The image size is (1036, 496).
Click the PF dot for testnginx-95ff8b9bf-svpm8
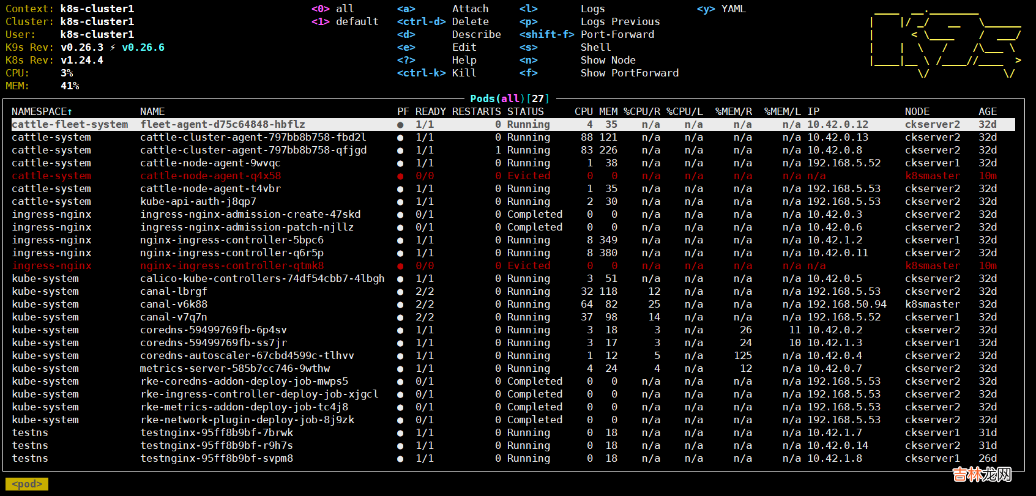tap(400, 459)
